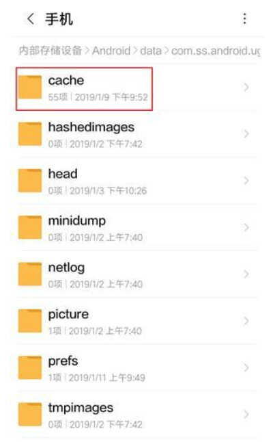Tap the picture folder icon
Image resolution: width=273 pixels, height=442 pixels.
click(30, 321)
